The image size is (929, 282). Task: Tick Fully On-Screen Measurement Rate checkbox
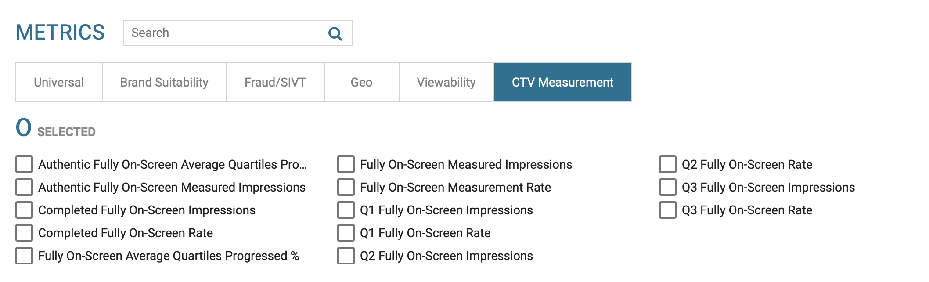click(346, 187)
